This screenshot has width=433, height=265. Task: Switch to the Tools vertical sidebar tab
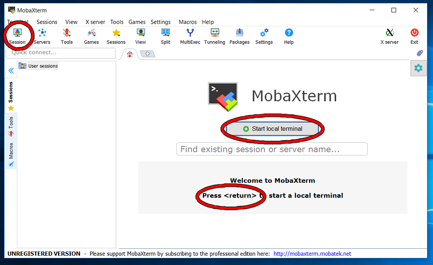(x=11, y=127)
